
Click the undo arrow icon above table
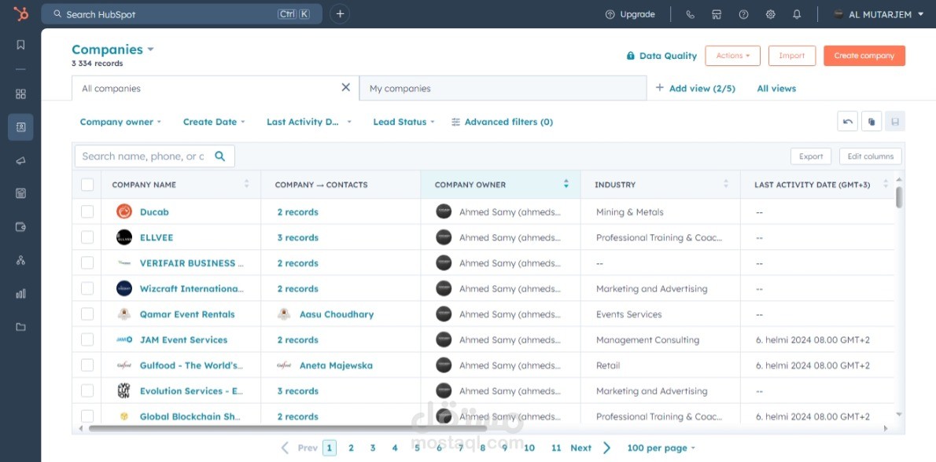point(848,122)
